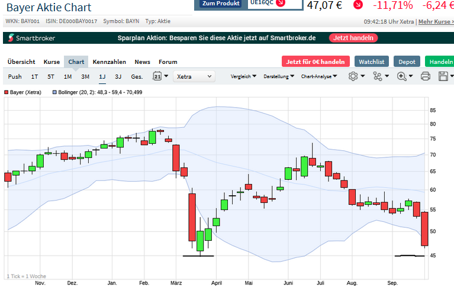Click the share chart icon
This screenshot has height=287, width=454.
point(378,76)
